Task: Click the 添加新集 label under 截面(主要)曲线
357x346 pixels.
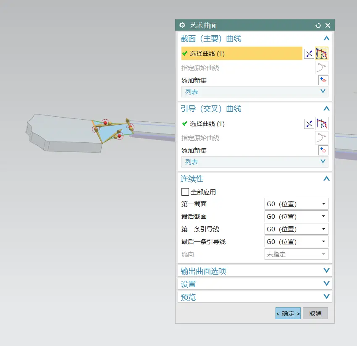Action: click(194, 81)
